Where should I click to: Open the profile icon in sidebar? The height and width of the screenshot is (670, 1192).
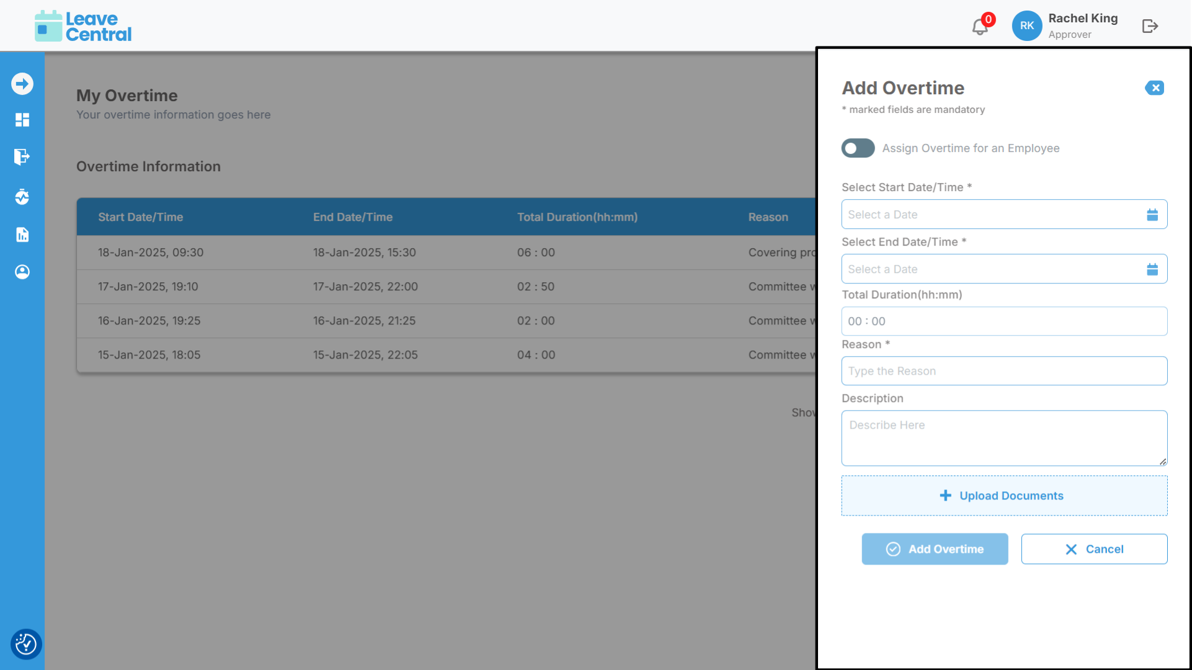(22, 272)
